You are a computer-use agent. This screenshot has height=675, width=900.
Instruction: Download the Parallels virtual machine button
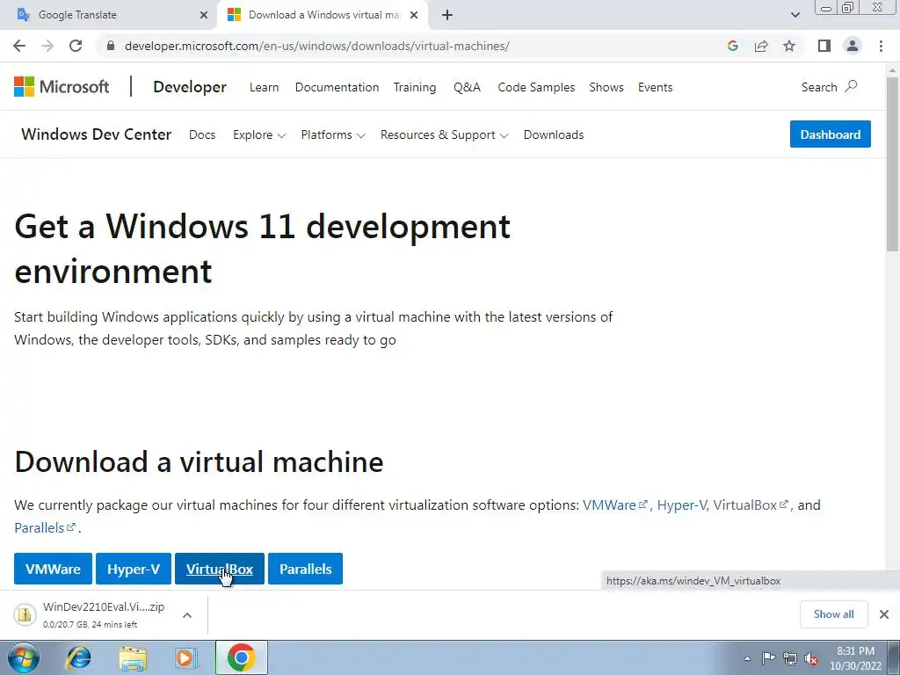click(305, 569)
